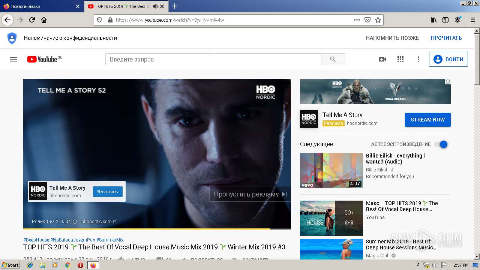Viewport: 480px width, 270px height.
Task: Click Summer Mix 2018 video title
Action: [x=401, y=244]
